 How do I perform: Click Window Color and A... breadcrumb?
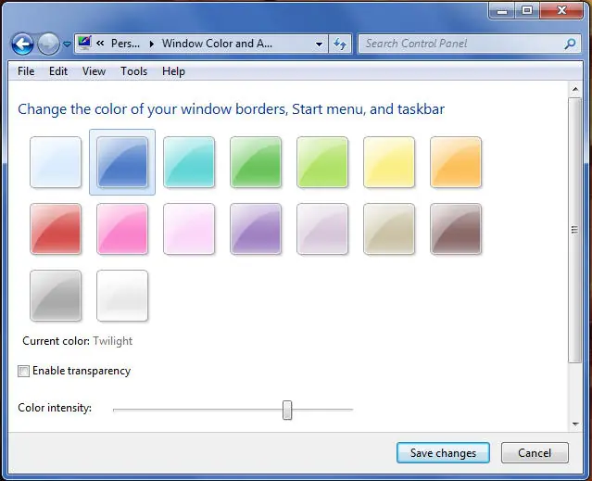217,44
